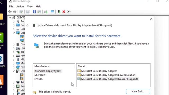Open the green desktop shortcut icon

tap(2, 38)
